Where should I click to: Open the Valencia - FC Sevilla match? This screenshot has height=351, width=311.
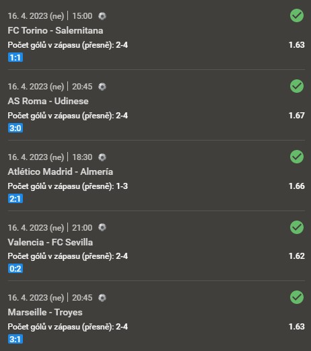(50, 242)
